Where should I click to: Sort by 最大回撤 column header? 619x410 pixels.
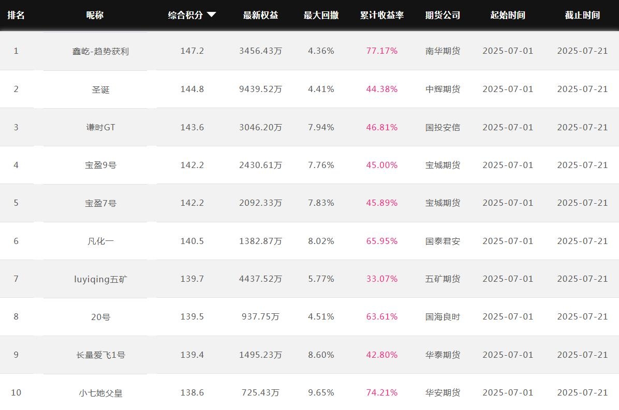321,15
